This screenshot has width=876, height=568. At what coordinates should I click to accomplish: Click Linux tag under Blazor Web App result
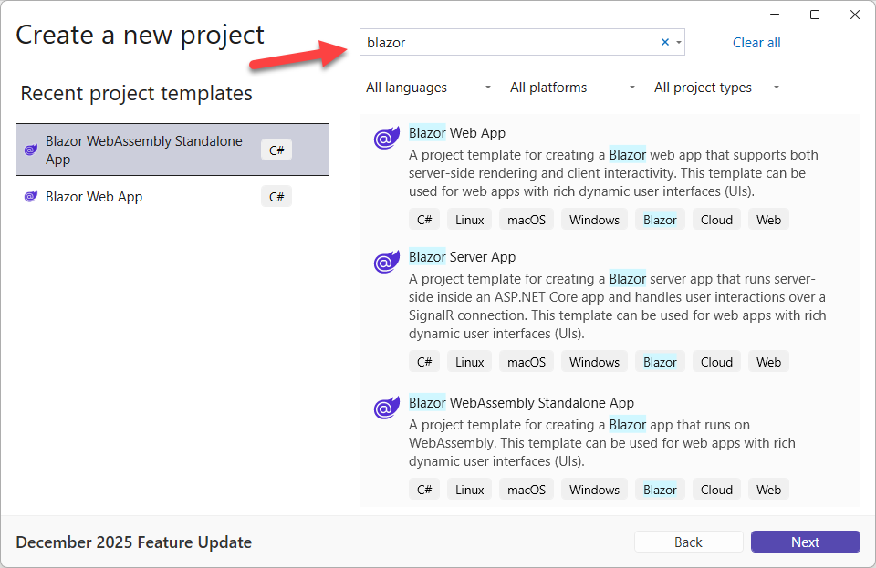469,220
